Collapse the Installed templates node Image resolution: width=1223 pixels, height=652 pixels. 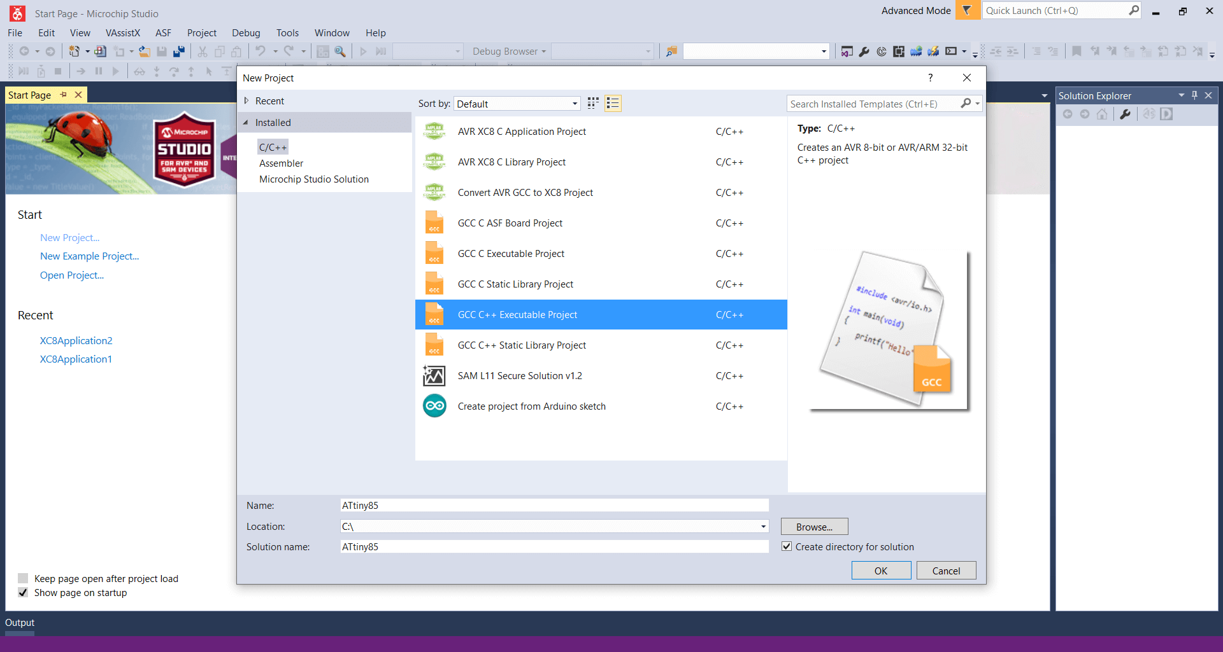point(246,122)
